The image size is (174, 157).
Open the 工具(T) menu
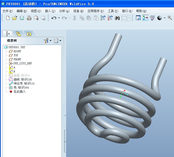pyautogui.click(x=113, y=11)
